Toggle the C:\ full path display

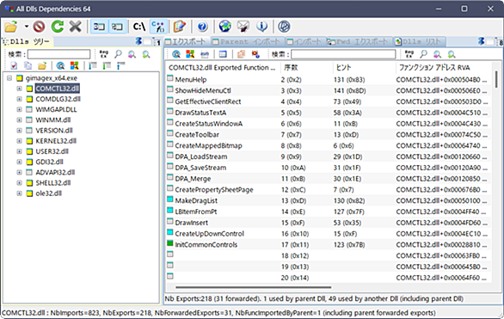click(139, 27)
